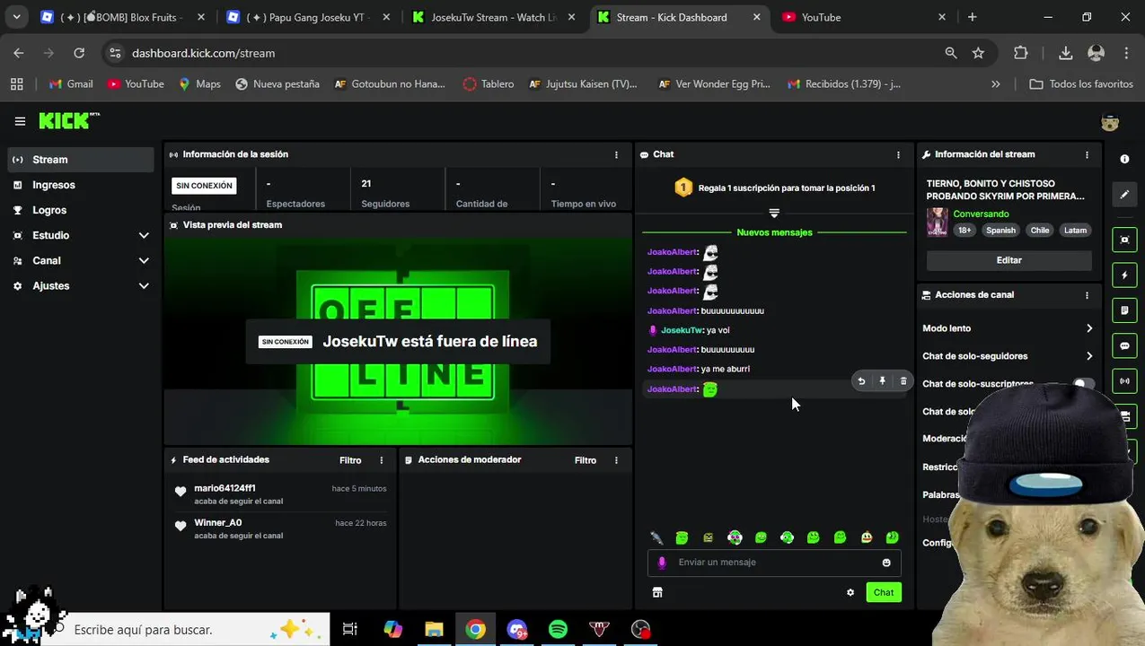Open the Gmail bookmark
This screenshot has width=1145, height=646.
[x=71, y=83]
